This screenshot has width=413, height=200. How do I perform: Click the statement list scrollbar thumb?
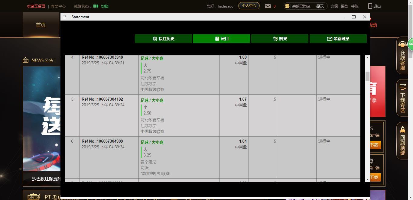pos(367,76)
